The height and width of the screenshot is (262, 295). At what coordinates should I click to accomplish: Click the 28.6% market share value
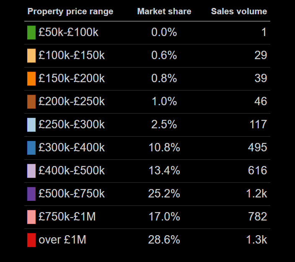tap(164, 240)
